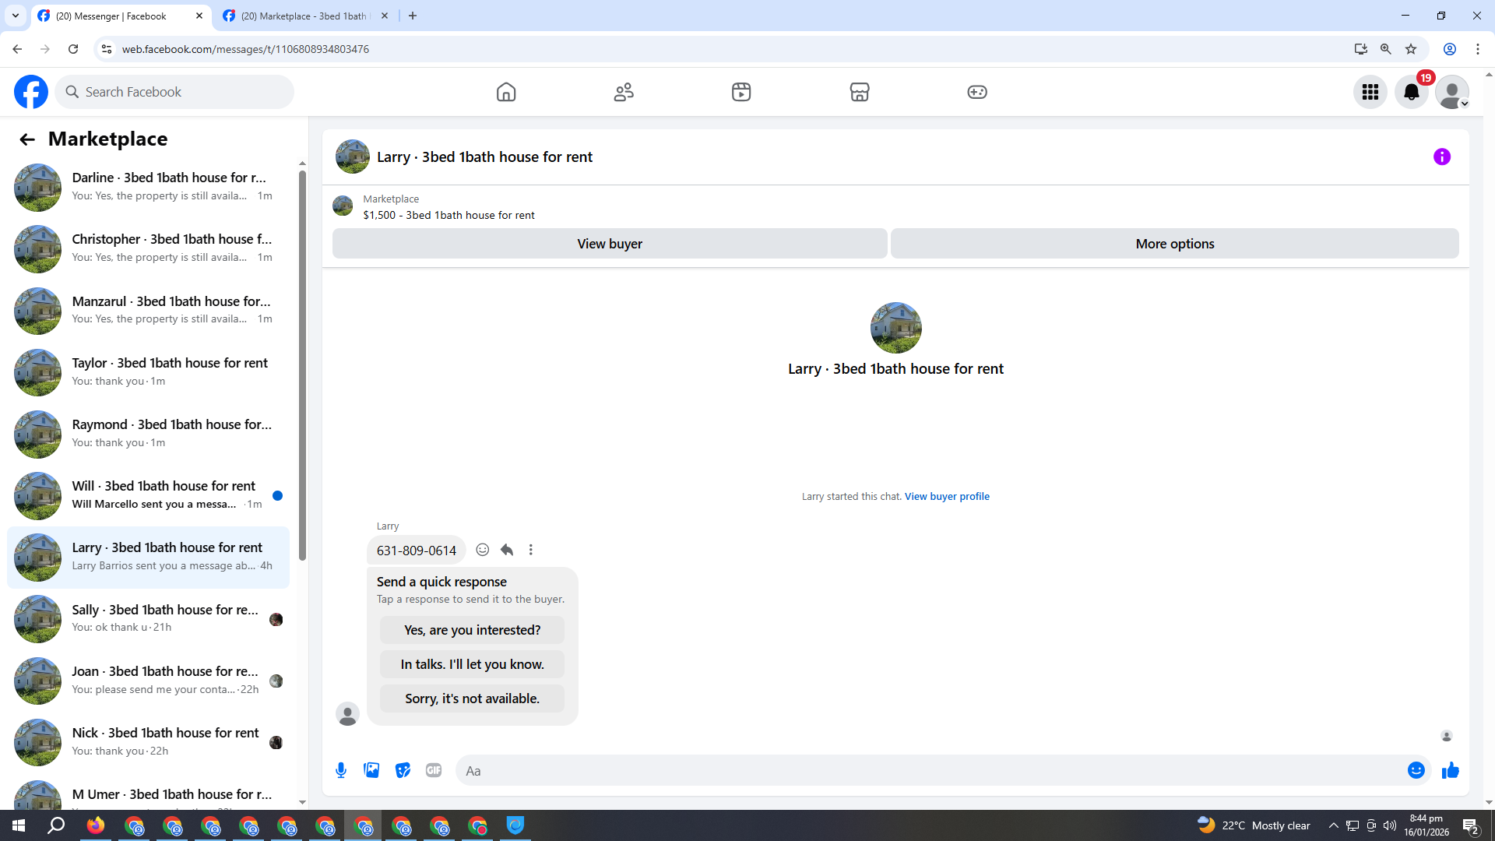Send a thumbs-up like
1495x841 pixels.
click(1450, 771)
